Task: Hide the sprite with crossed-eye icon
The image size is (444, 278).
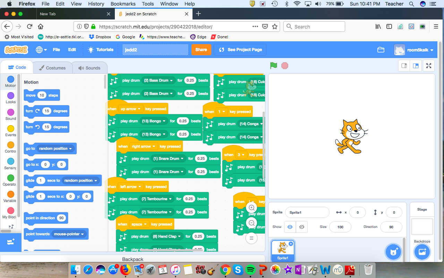Action: 302,227
